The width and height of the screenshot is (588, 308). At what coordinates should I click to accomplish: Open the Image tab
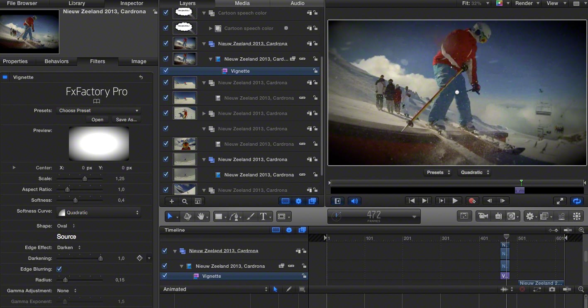[x=139, y=61]
